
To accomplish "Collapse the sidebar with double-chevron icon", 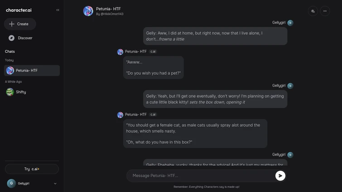I will click(x=58, y=10).
